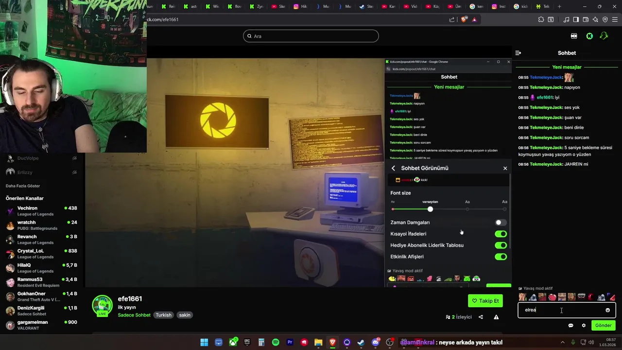Click Daha Fazla Göster in sidebar
The height and width of the screenshot is (350, 622).
(x=23, y=186)
